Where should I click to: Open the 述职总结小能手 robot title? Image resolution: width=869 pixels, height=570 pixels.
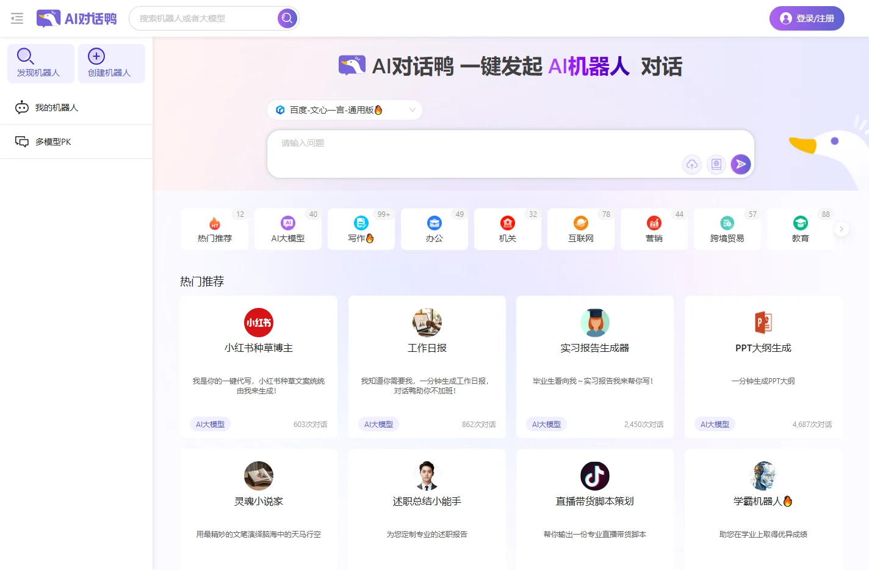427,501
